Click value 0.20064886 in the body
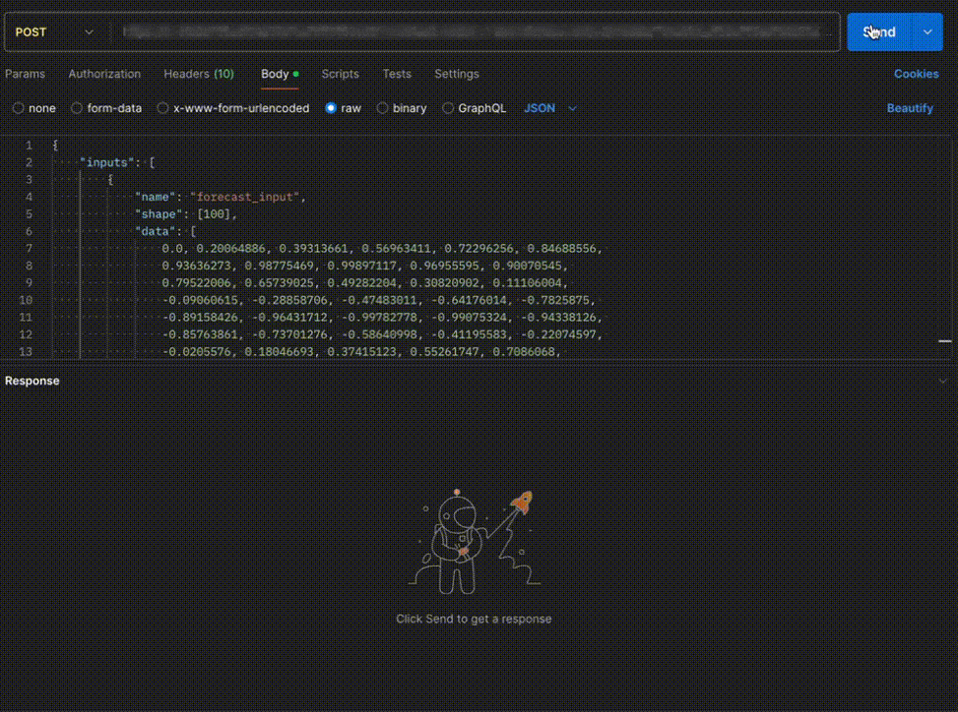958x712 pixels. tap(230, 249)
